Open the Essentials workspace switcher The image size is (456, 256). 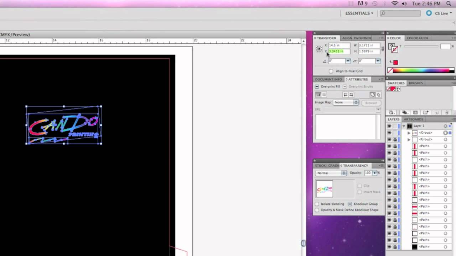click(x=359, y=13)
